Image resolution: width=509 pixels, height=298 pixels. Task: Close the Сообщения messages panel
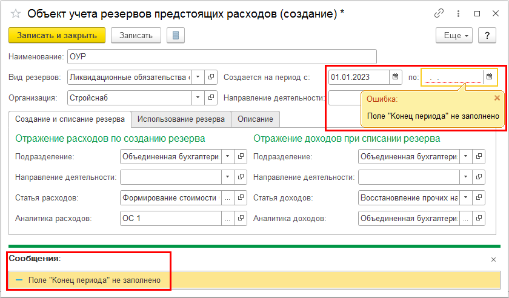pyautogui.click(x=493, y=259)
